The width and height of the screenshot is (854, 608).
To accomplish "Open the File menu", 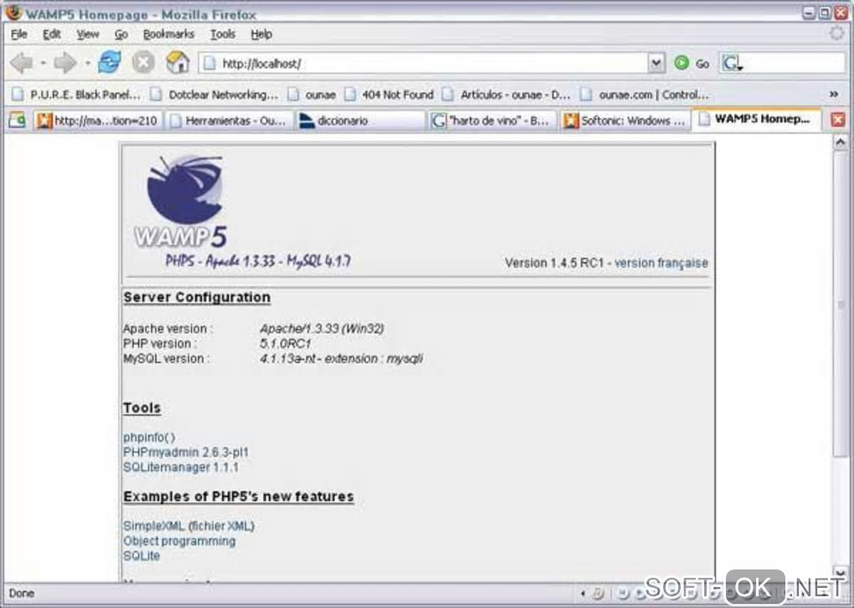I will [x=19, y=33].
